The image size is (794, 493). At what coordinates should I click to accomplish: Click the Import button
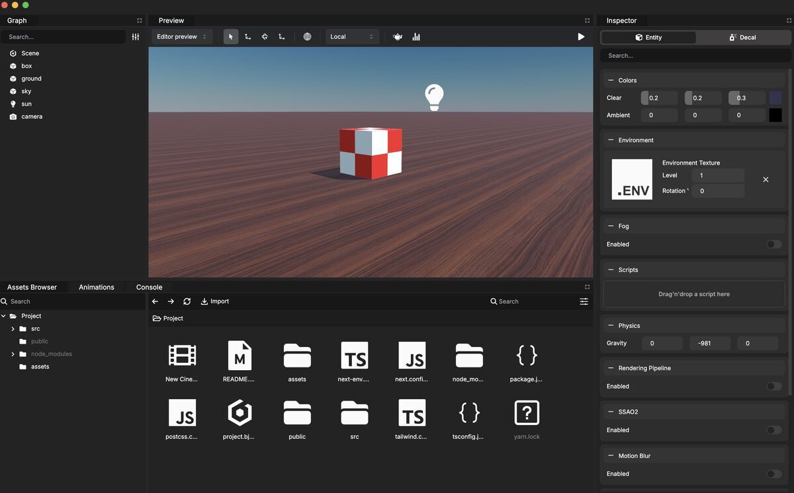point(214,301)
